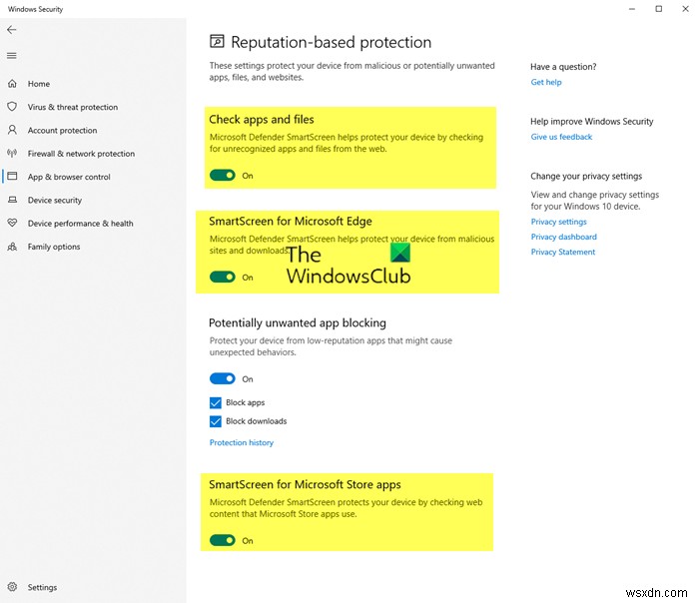Uncheck the Block downloads checkbox
The height and width of the screenshot is (603, 699).
216,421
